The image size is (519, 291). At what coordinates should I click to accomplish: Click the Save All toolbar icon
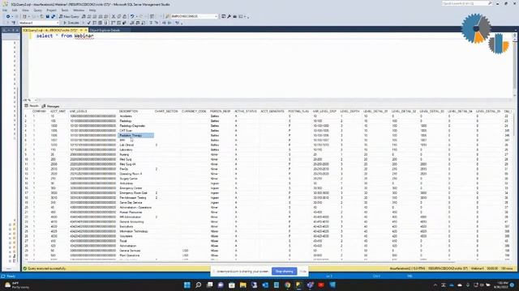(x=53, y=16)
